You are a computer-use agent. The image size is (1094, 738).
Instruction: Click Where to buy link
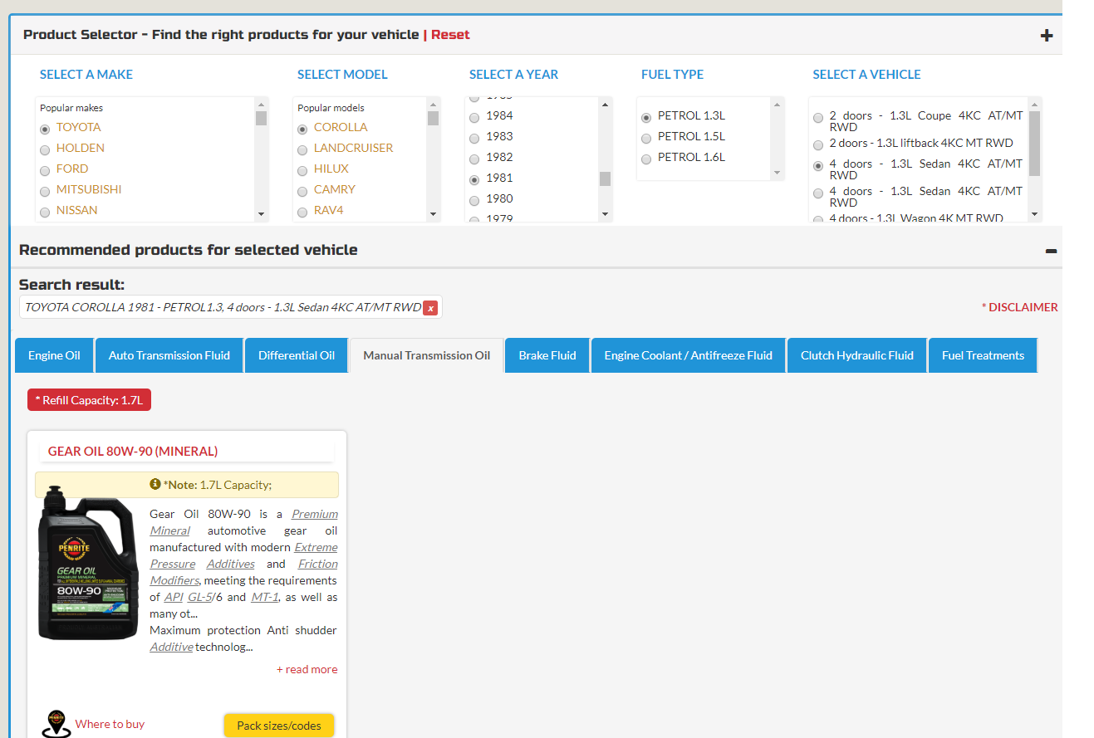(110, 724)
